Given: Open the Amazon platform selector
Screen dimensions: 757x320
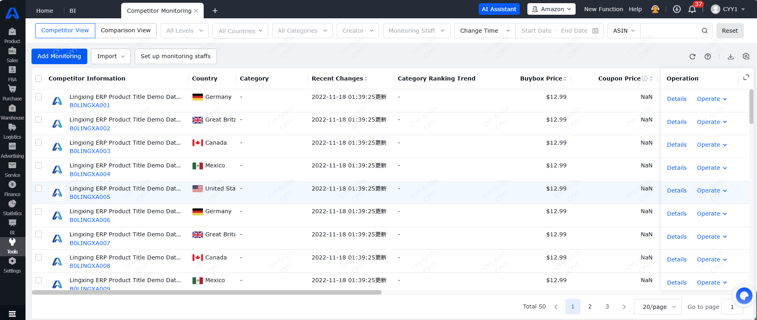Looking at the screenshot, I should [551, 9].
